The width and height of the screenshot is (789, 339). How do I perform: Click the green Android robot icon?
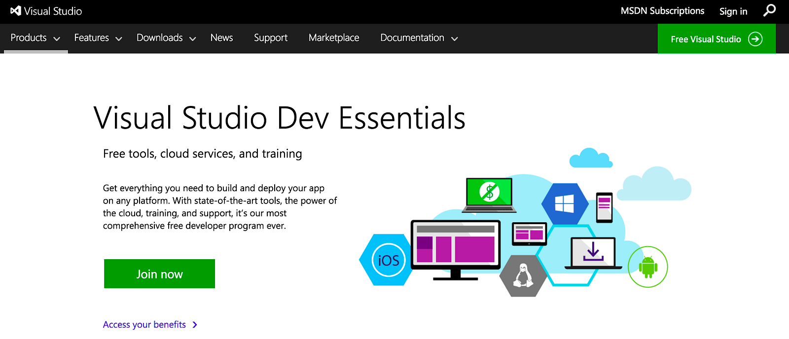[x=648, y=267]
